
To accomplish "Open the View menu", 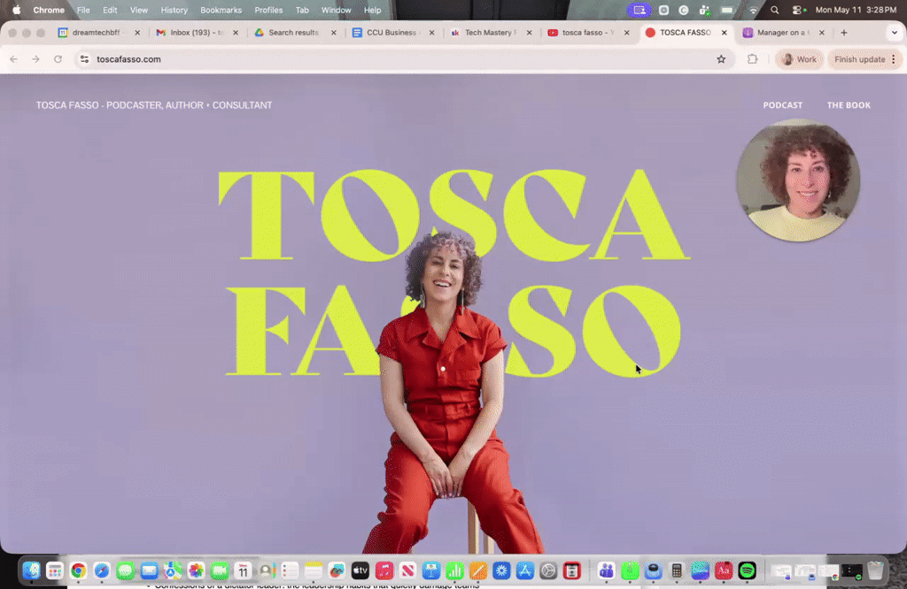I will click(x=139, y=10).
